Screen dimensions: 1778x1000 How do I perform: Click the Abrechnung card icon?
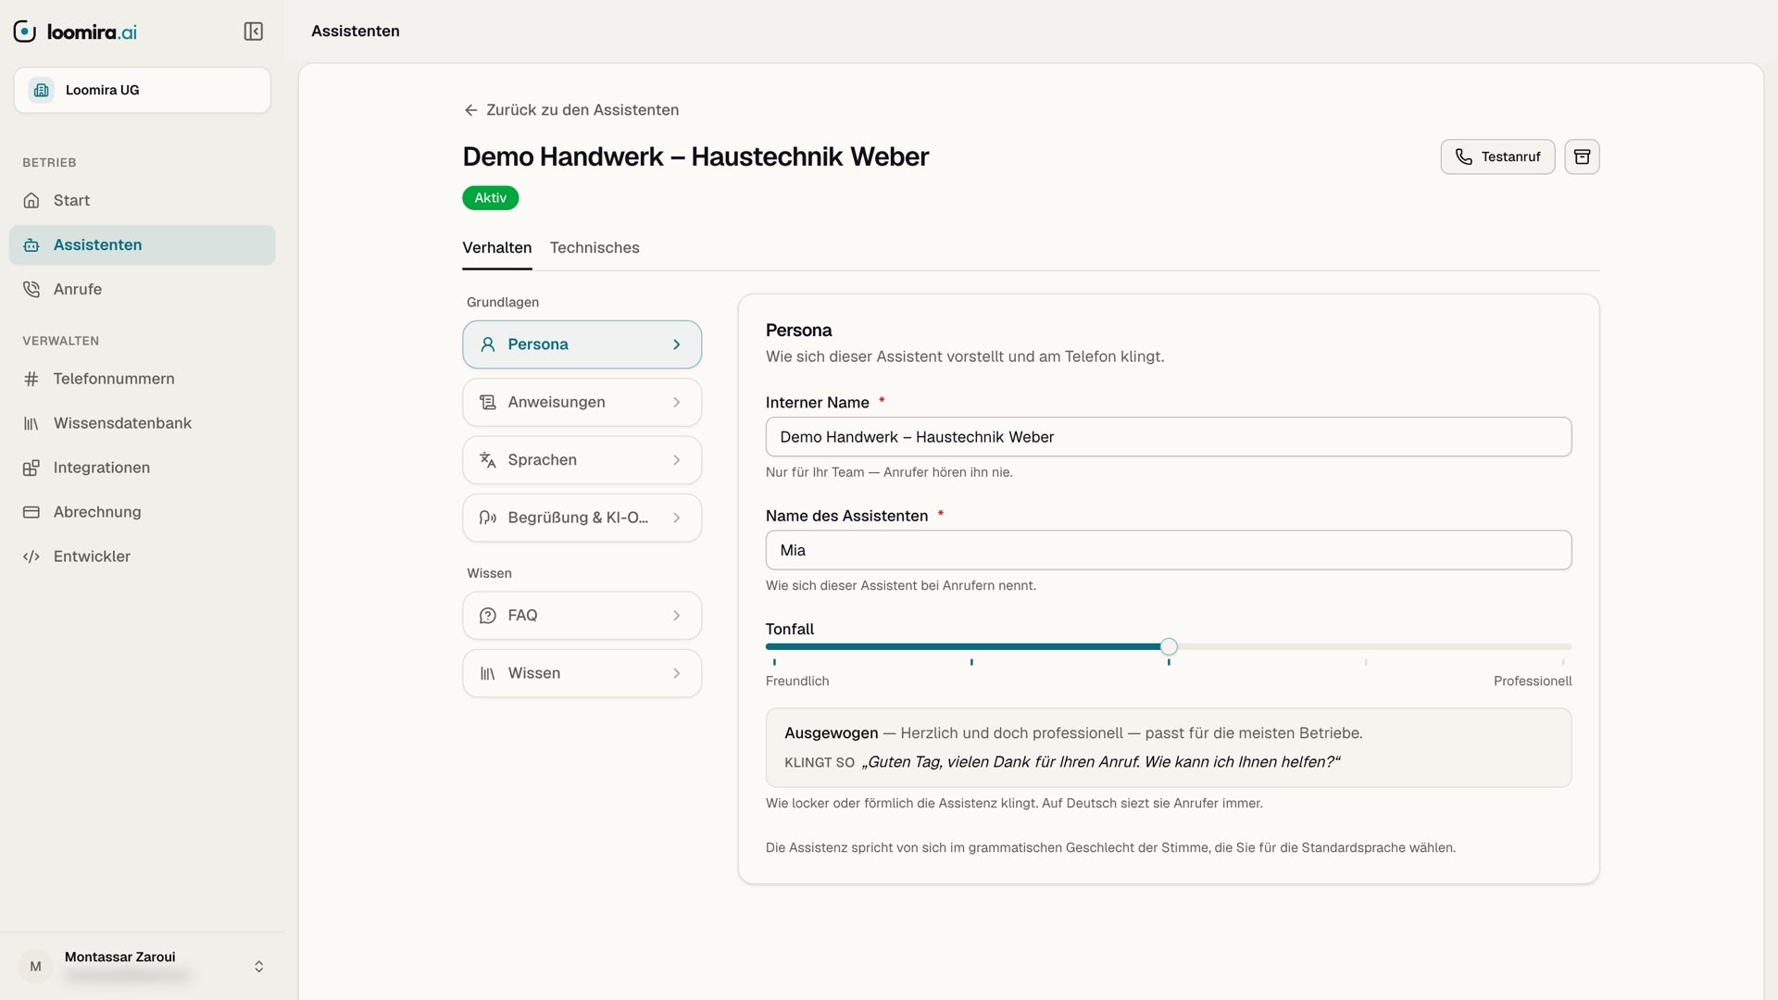(x=31, y=512)
